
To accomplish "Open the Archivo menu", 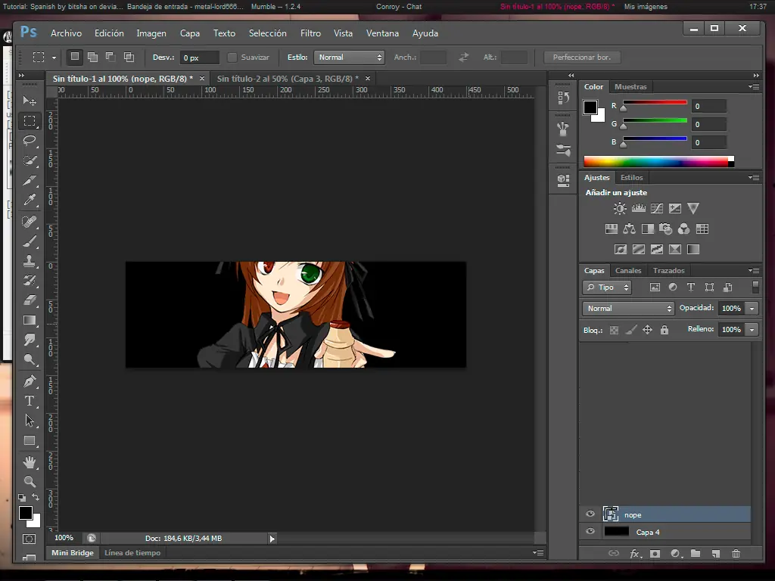I will click(67, 33).
